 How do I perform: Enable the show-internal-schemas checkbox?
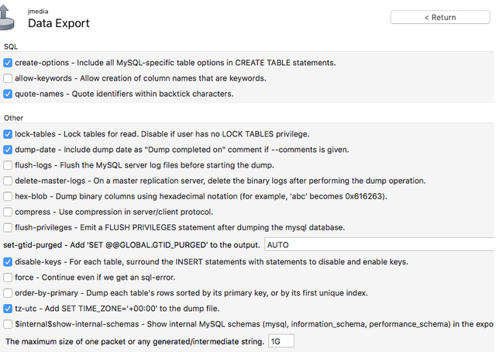point(8,324)
